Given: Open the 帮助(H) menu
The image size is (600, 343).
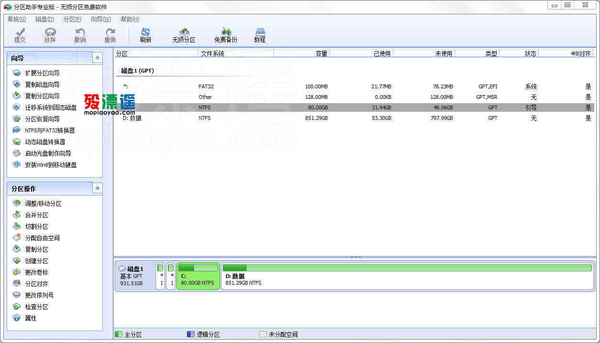Looking at the screenshot, I should (130, 19).
